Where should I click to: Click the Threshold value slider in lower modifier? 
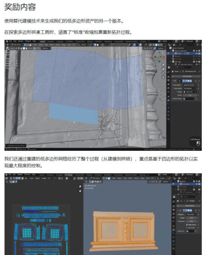[192, 221]
